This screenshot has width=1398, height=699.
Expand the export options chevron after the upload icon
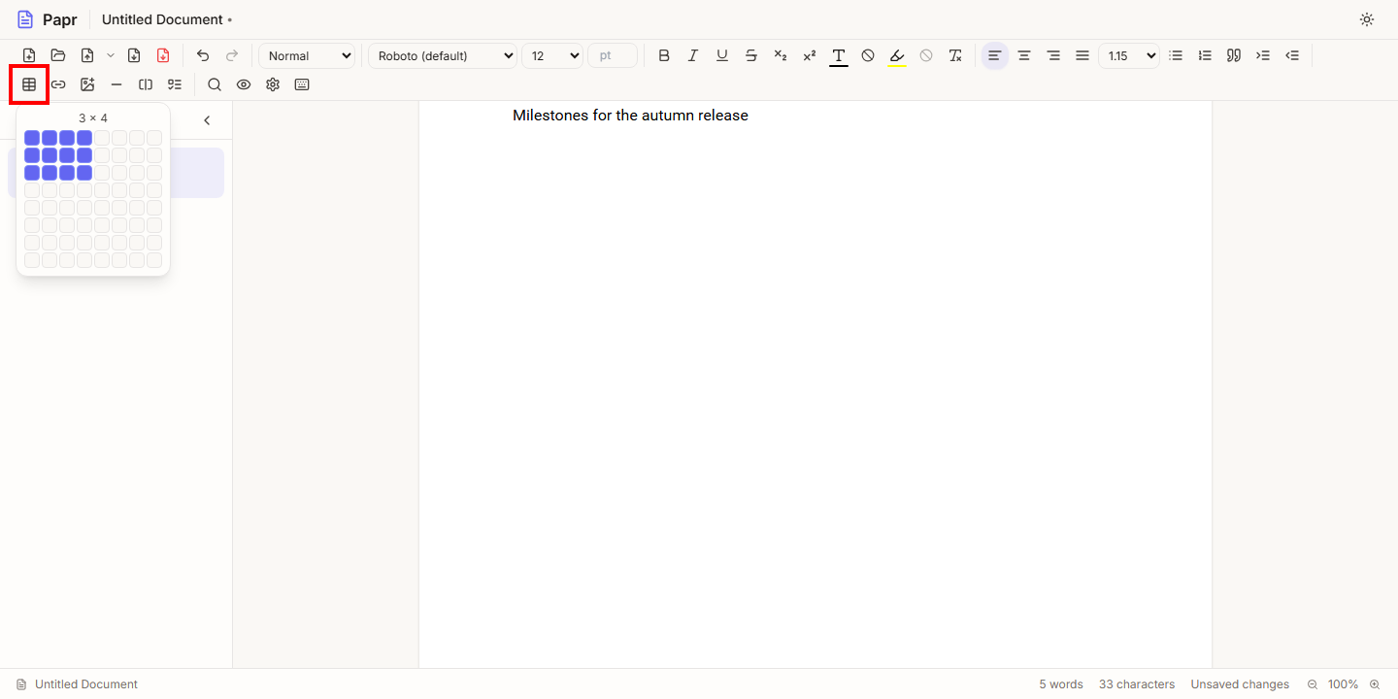click(110, 55)
